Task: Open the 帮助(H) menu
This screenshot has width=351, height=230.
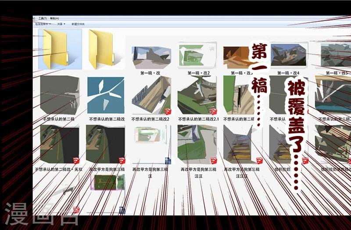Action: pyautogui.click(x=54, y=19)
